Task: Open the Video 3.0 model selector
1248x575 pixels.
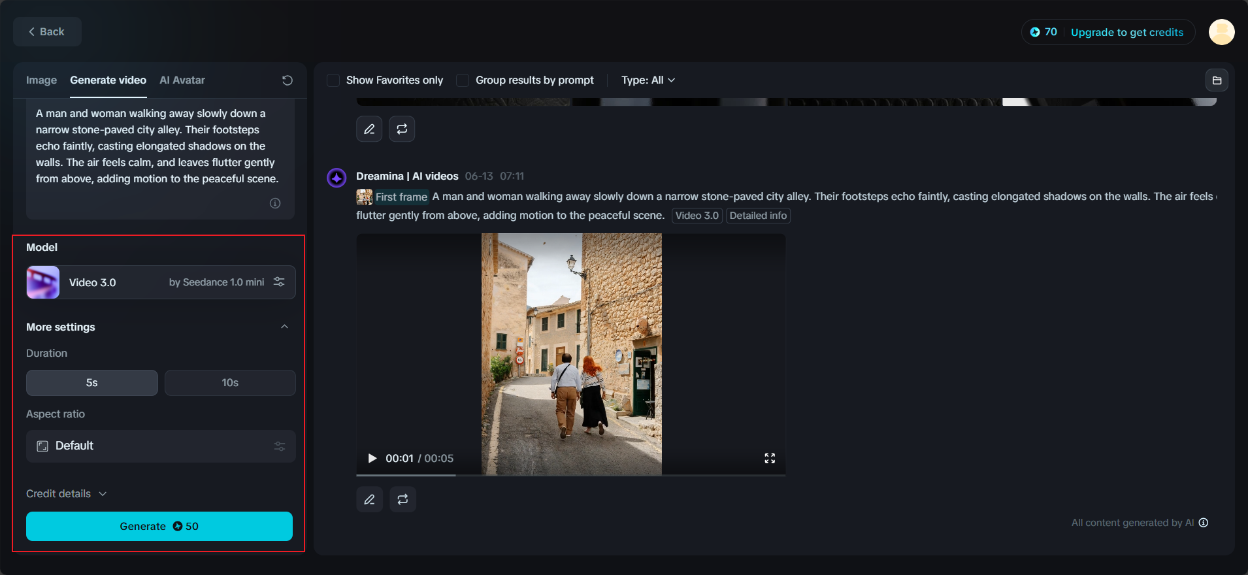Action: (161, 282)
